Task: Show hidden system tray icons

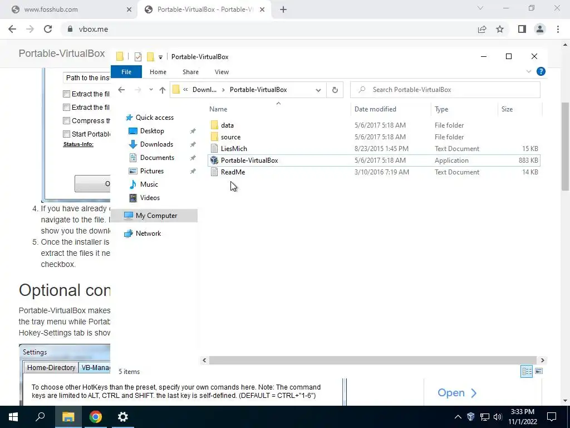Action: [458, 417]
